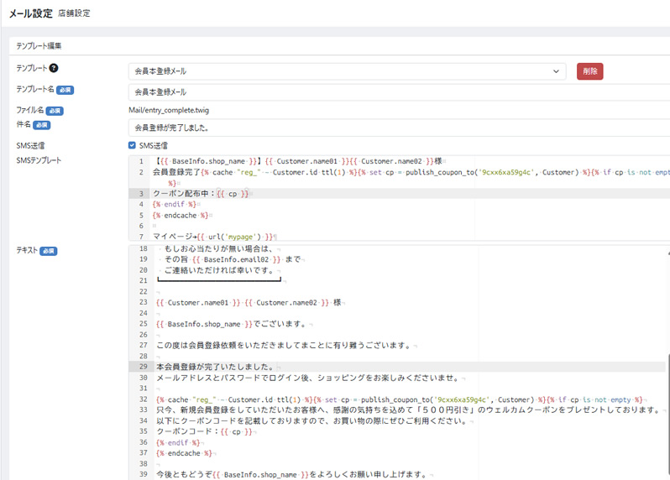Screen dimensions: 670x480
Task: Click the Mail/entry_complete.twig file name text
Action: 169,110
